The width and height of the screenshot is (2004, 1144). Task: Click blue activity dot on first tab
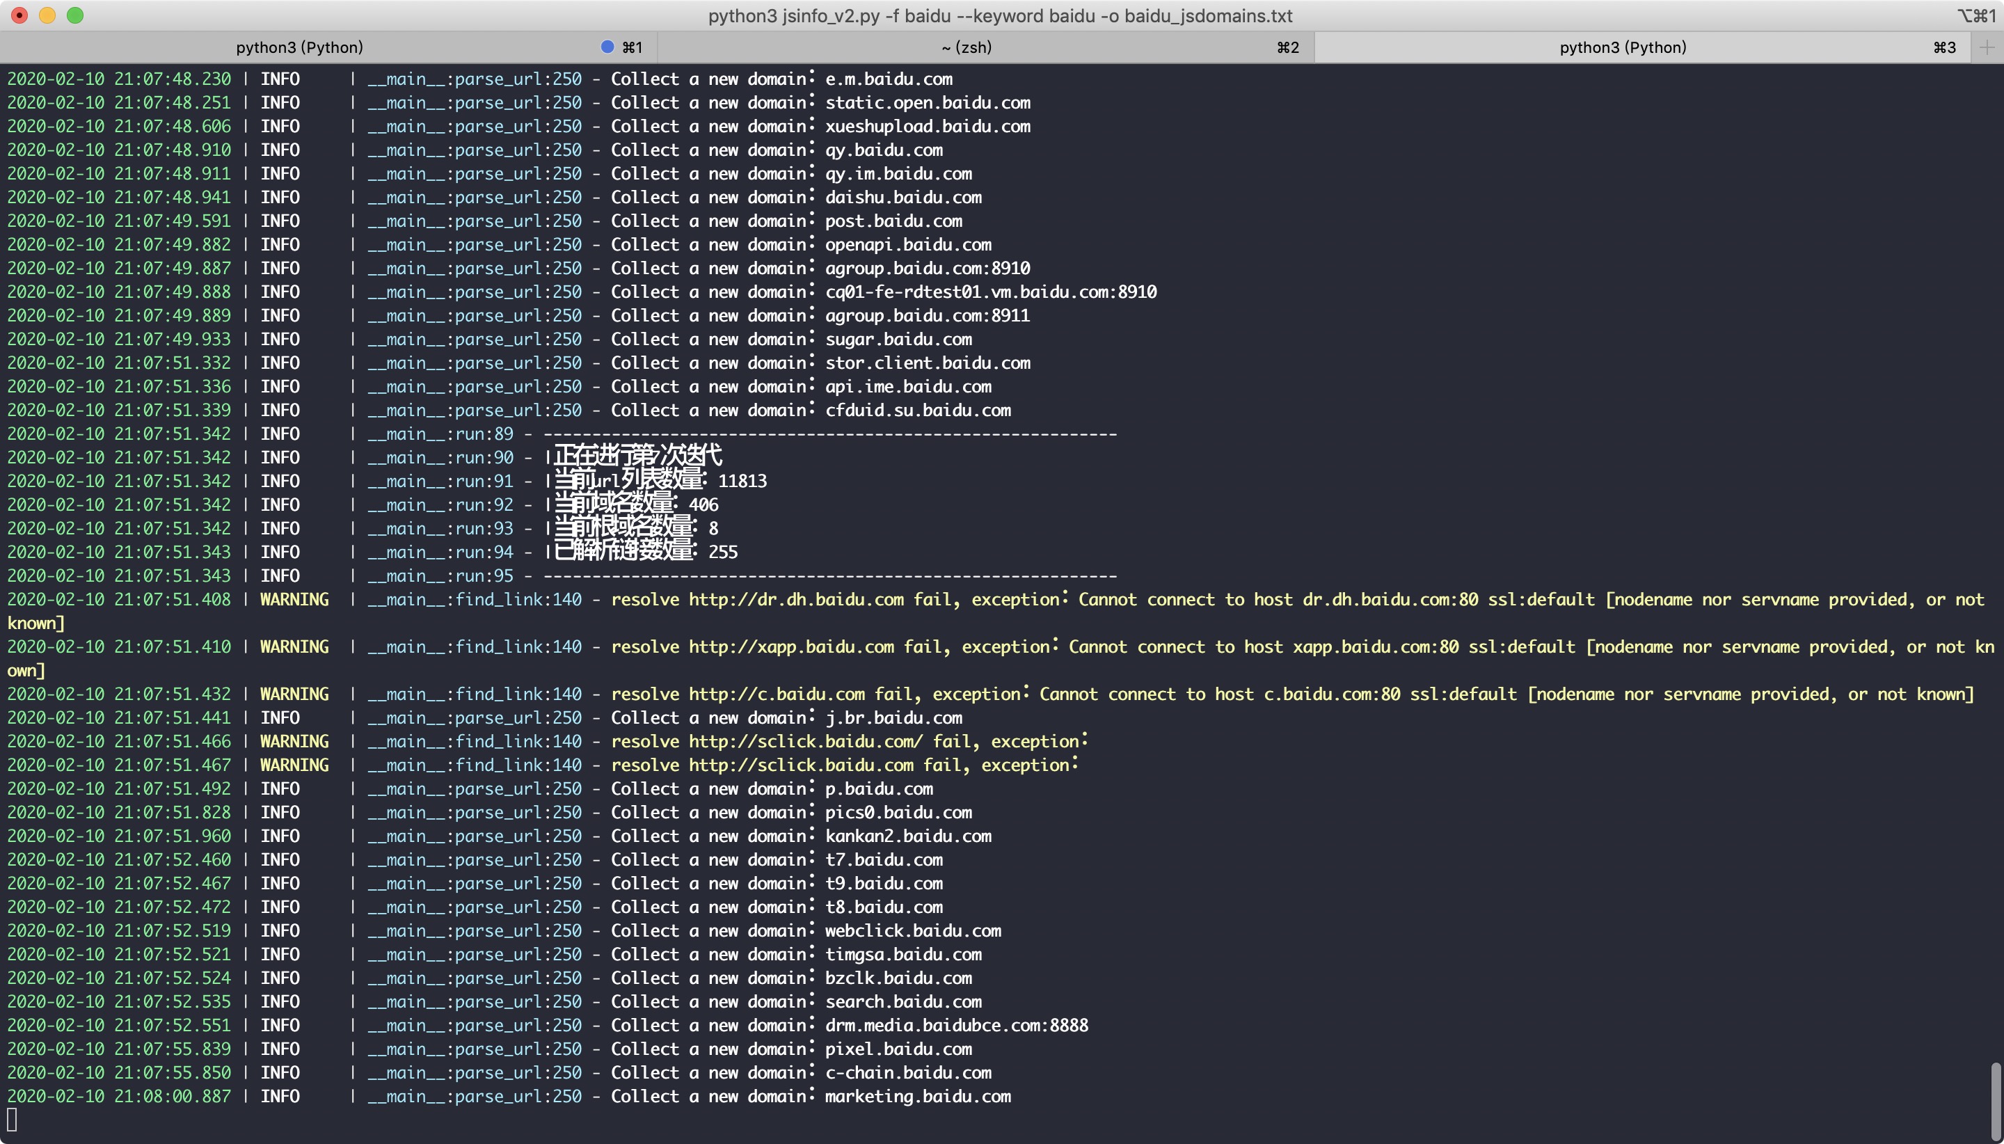coord(607,47)
